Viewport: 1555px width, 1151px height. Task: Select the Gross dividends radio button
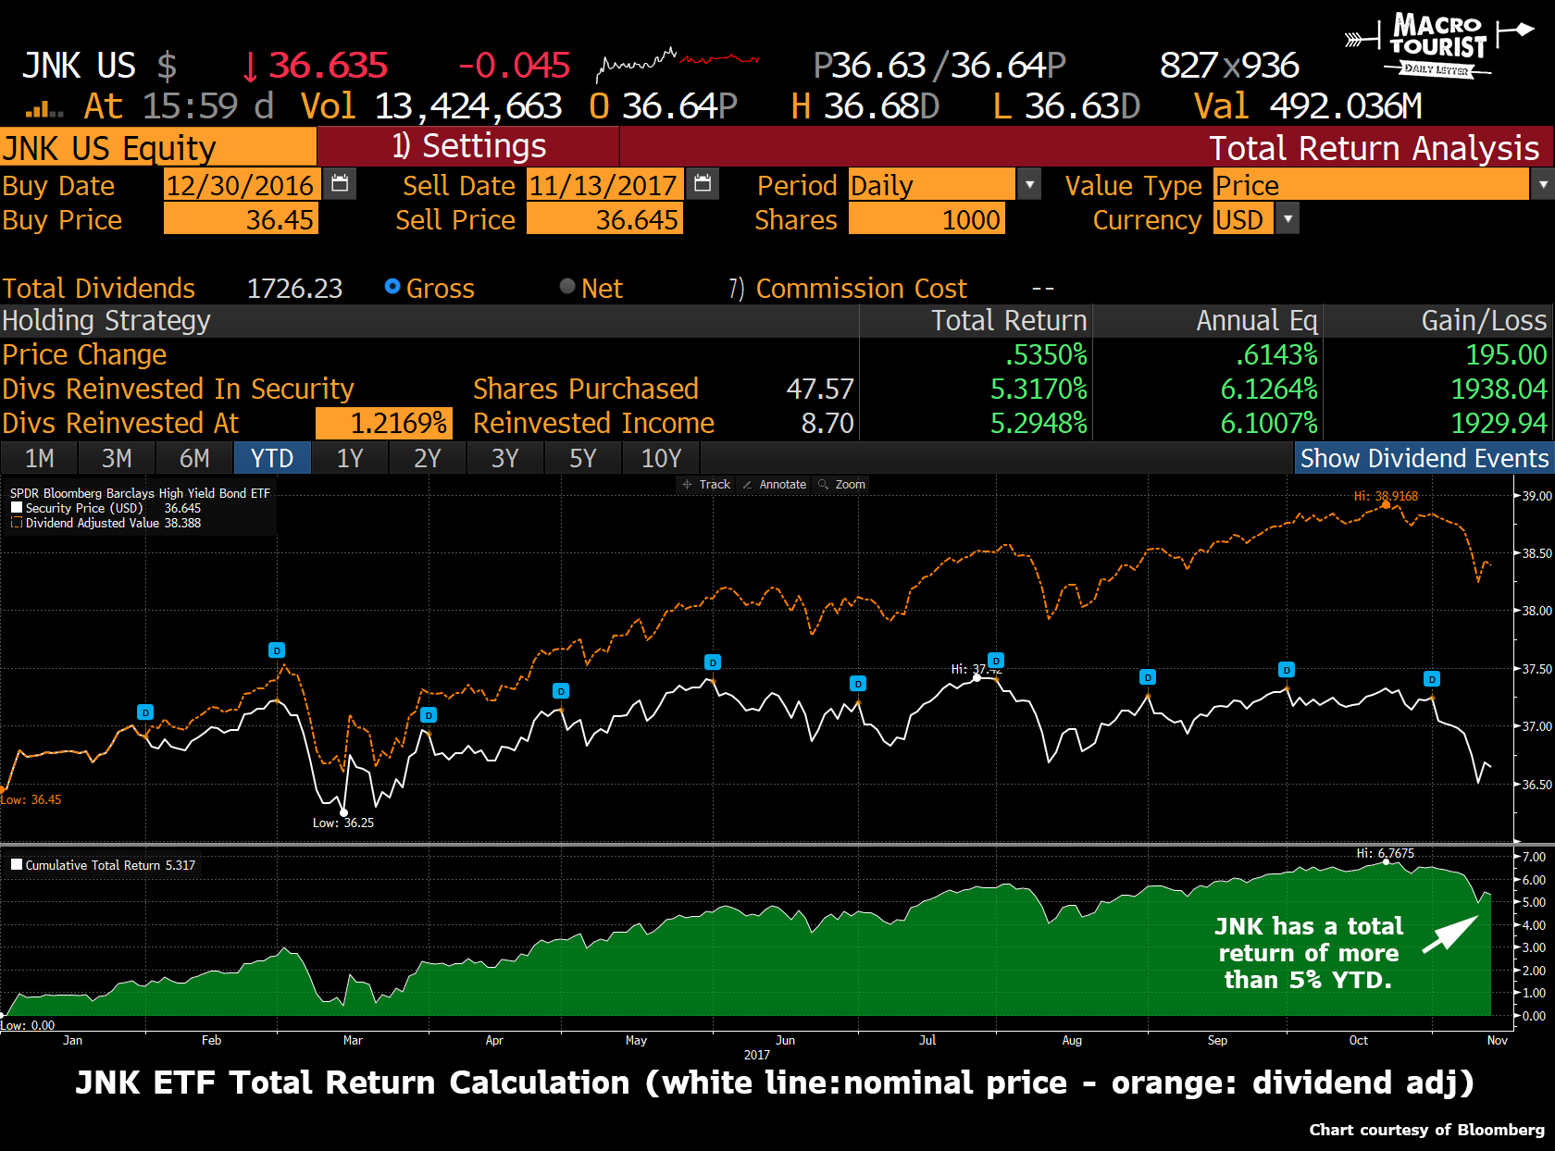point(392,287)
